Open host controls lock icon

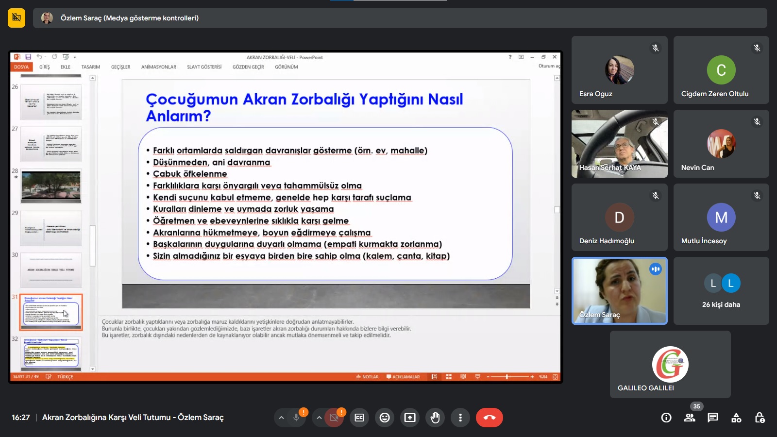click(760, 418)
